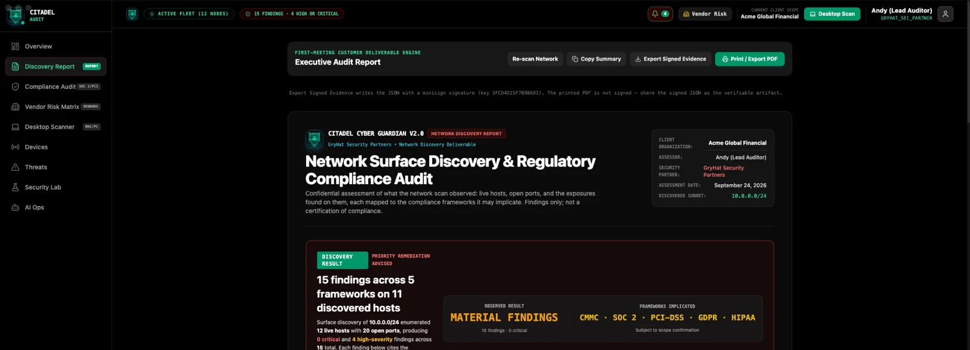Click Export Signed Evidence button

pyautogui.click(x=671, y=59)
